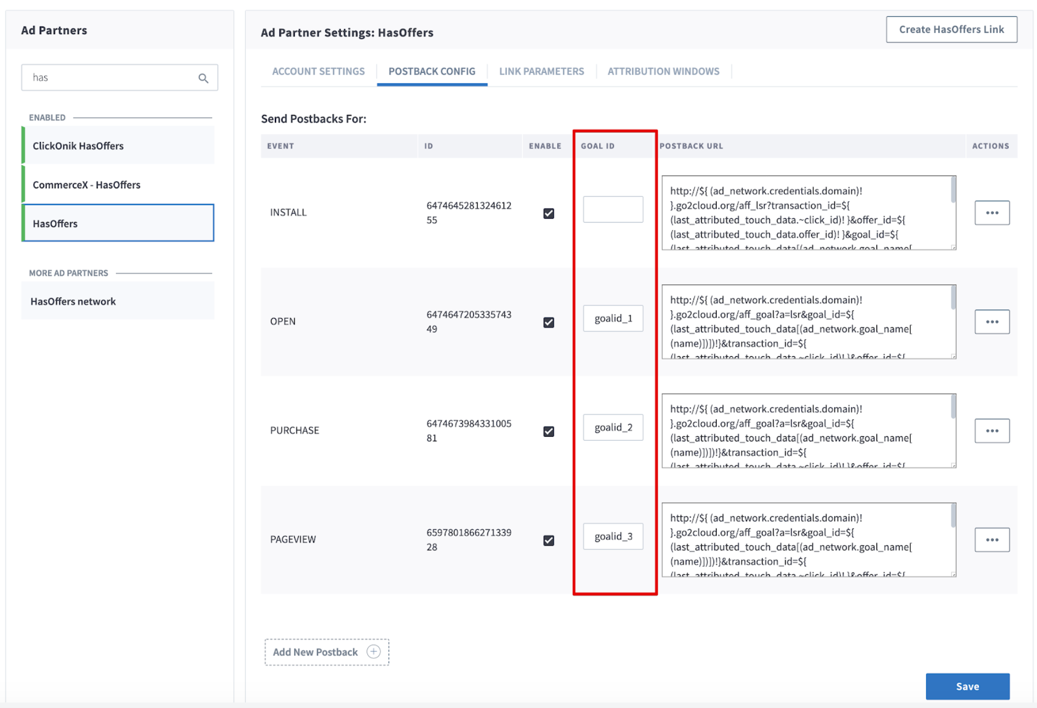Open actions menu for OPEN row
This screenshot has width=1037, height=708.
[x=992, y=321]
